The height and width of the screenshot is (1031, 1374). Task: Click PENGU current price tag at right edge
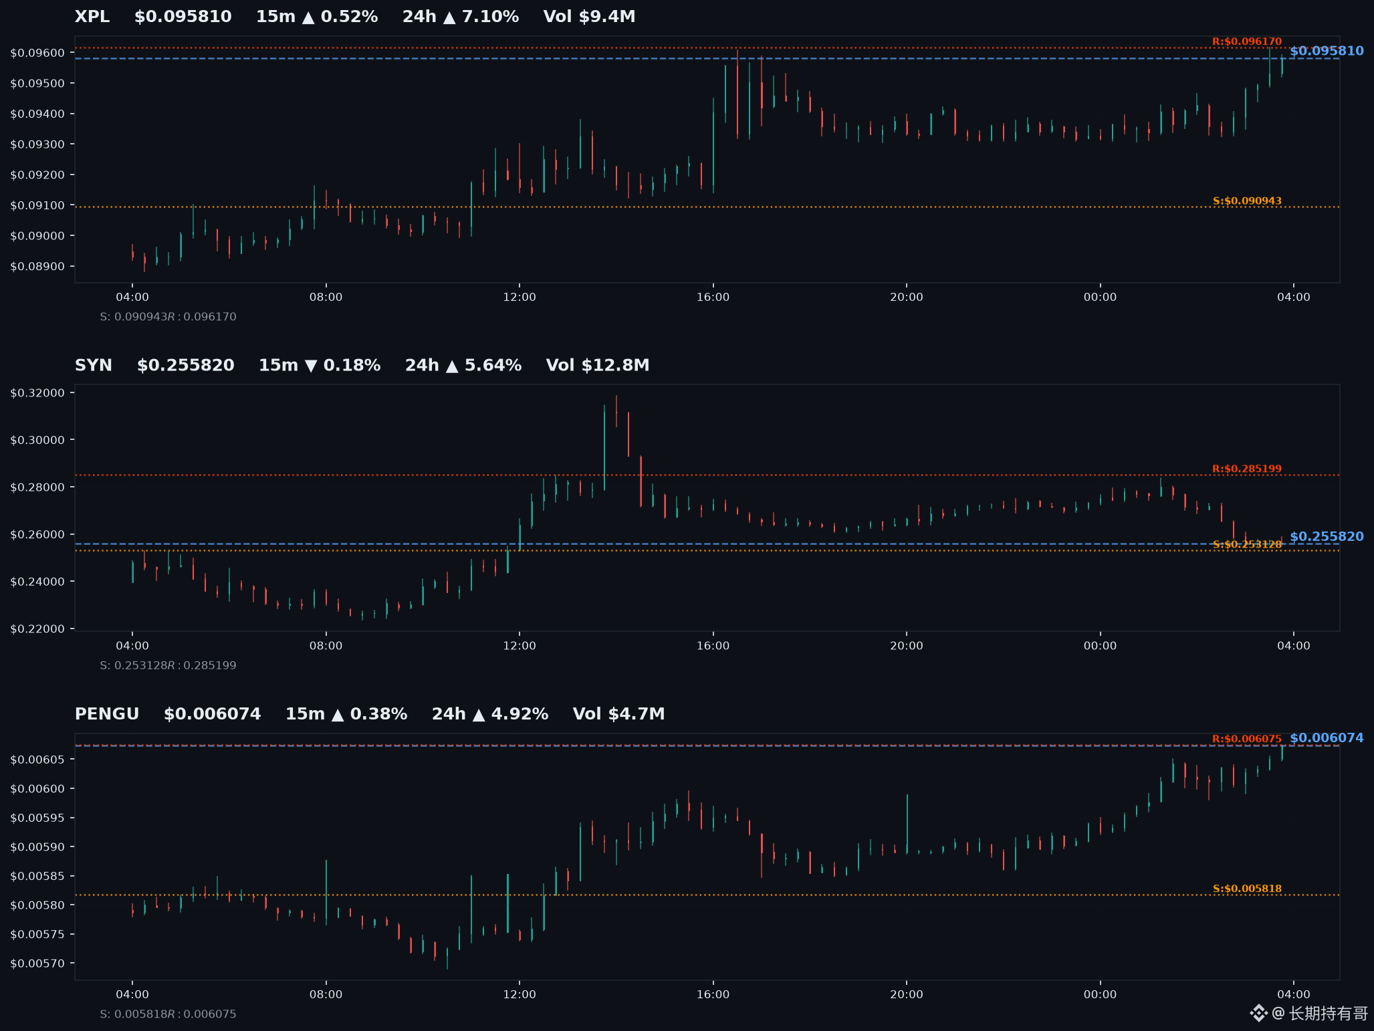pyautogui.click(x=1327, y=738)
